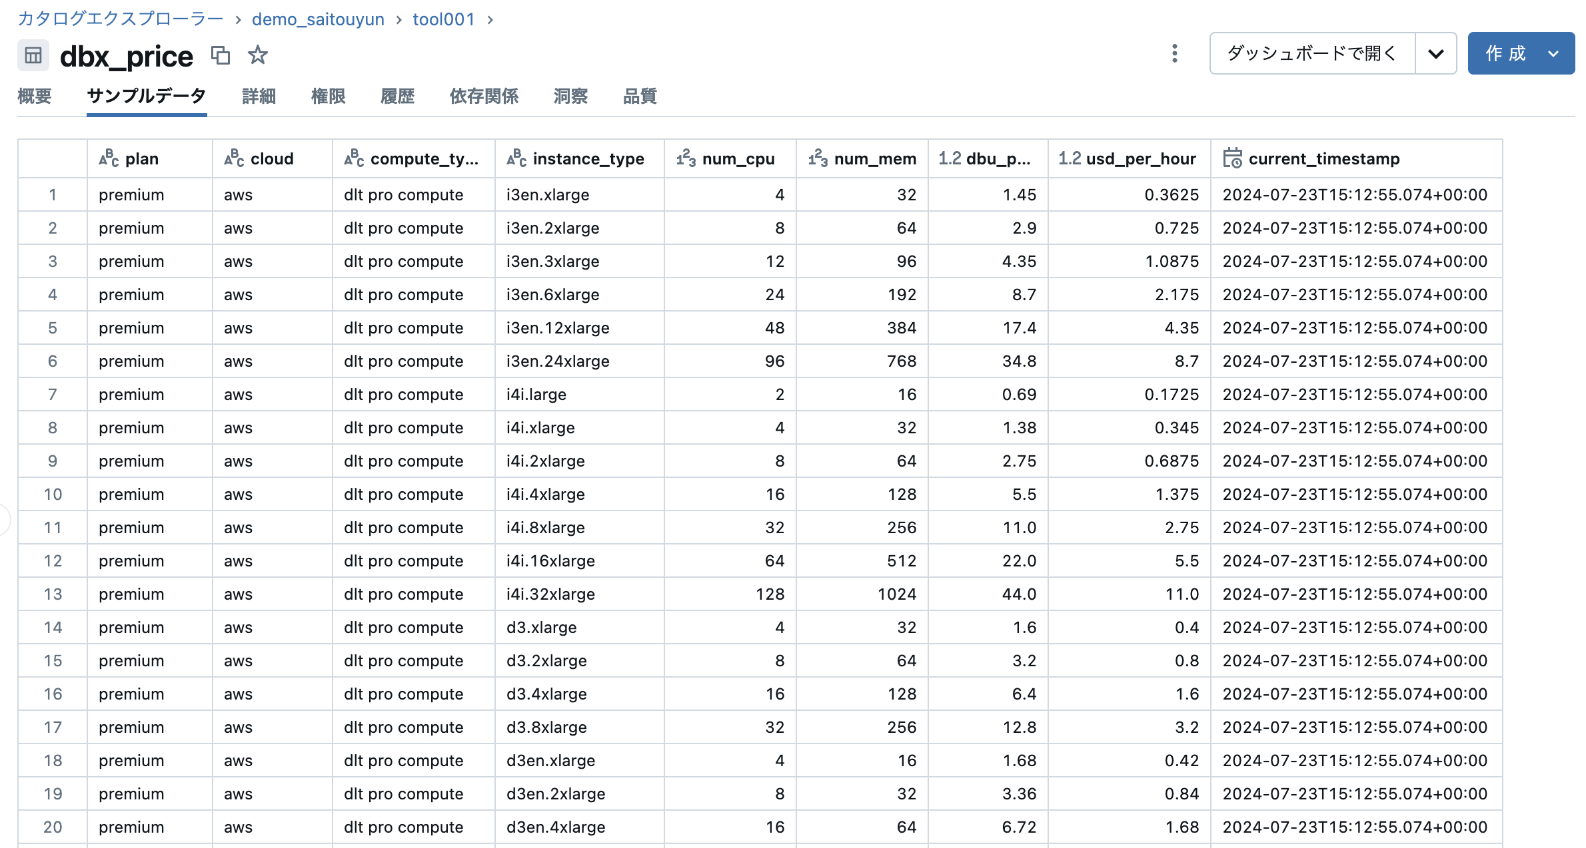
Task: Toggle the favorite star for dbx_price
Action: pos(257,55)
